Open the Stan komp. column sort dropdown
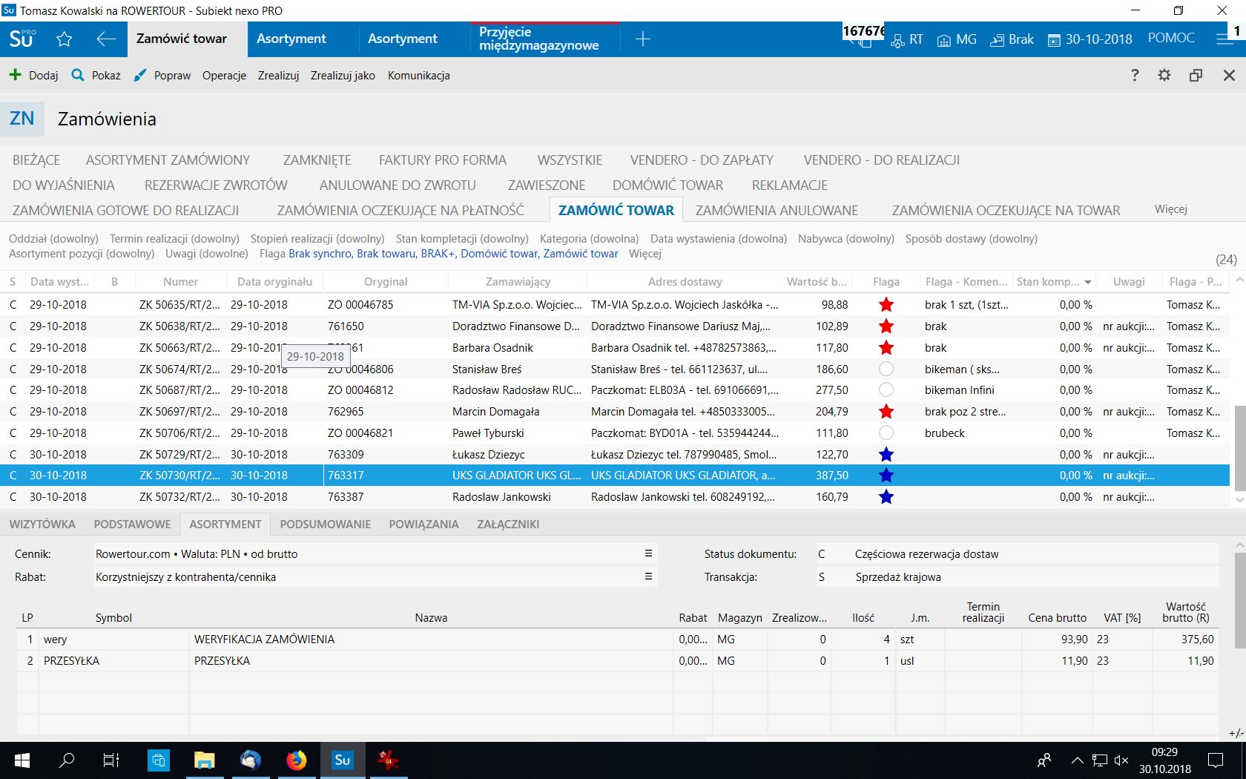This screenshot has width=1246, height=779. click(1088, 282)
